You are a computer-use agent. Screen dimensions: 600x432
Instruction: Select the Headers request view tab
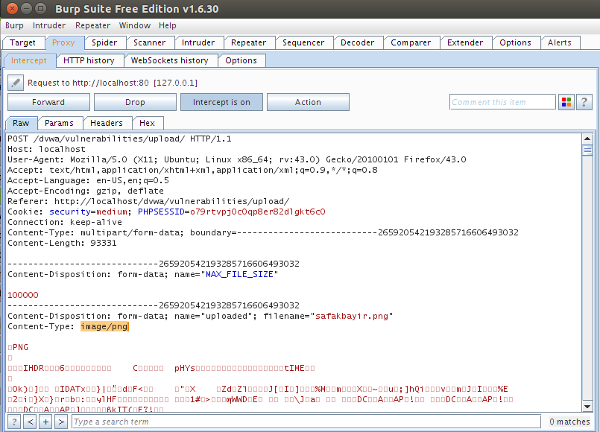[107, 123]
